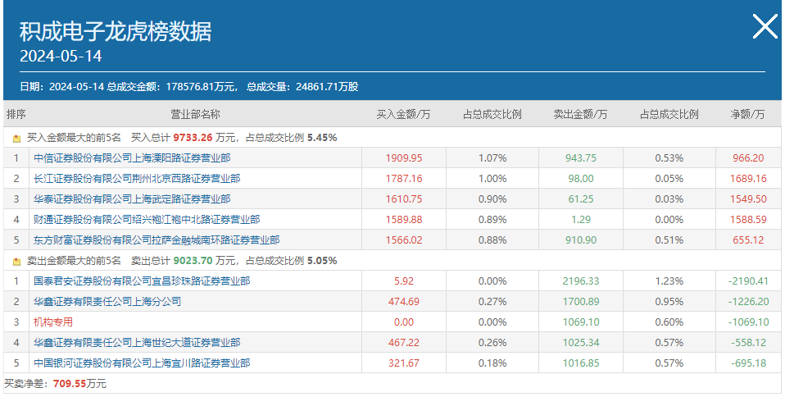Click net amount -558.12
This screenshot has height=397, width=785.
click(748, 343)
